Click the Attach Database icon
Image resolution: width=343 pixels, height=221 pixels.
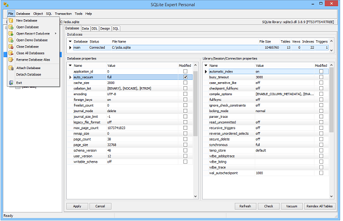tap(11, 68)
